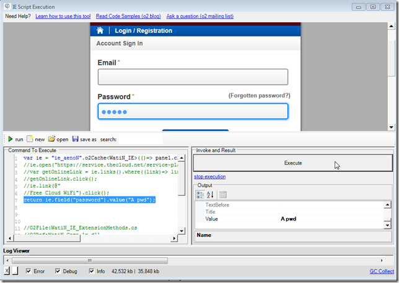Click the //O2File:WatiN_IE_ExtensionMethods.cs line
Image resolution: width=399 pixels, height=283 pixels.
coord(81,227)
